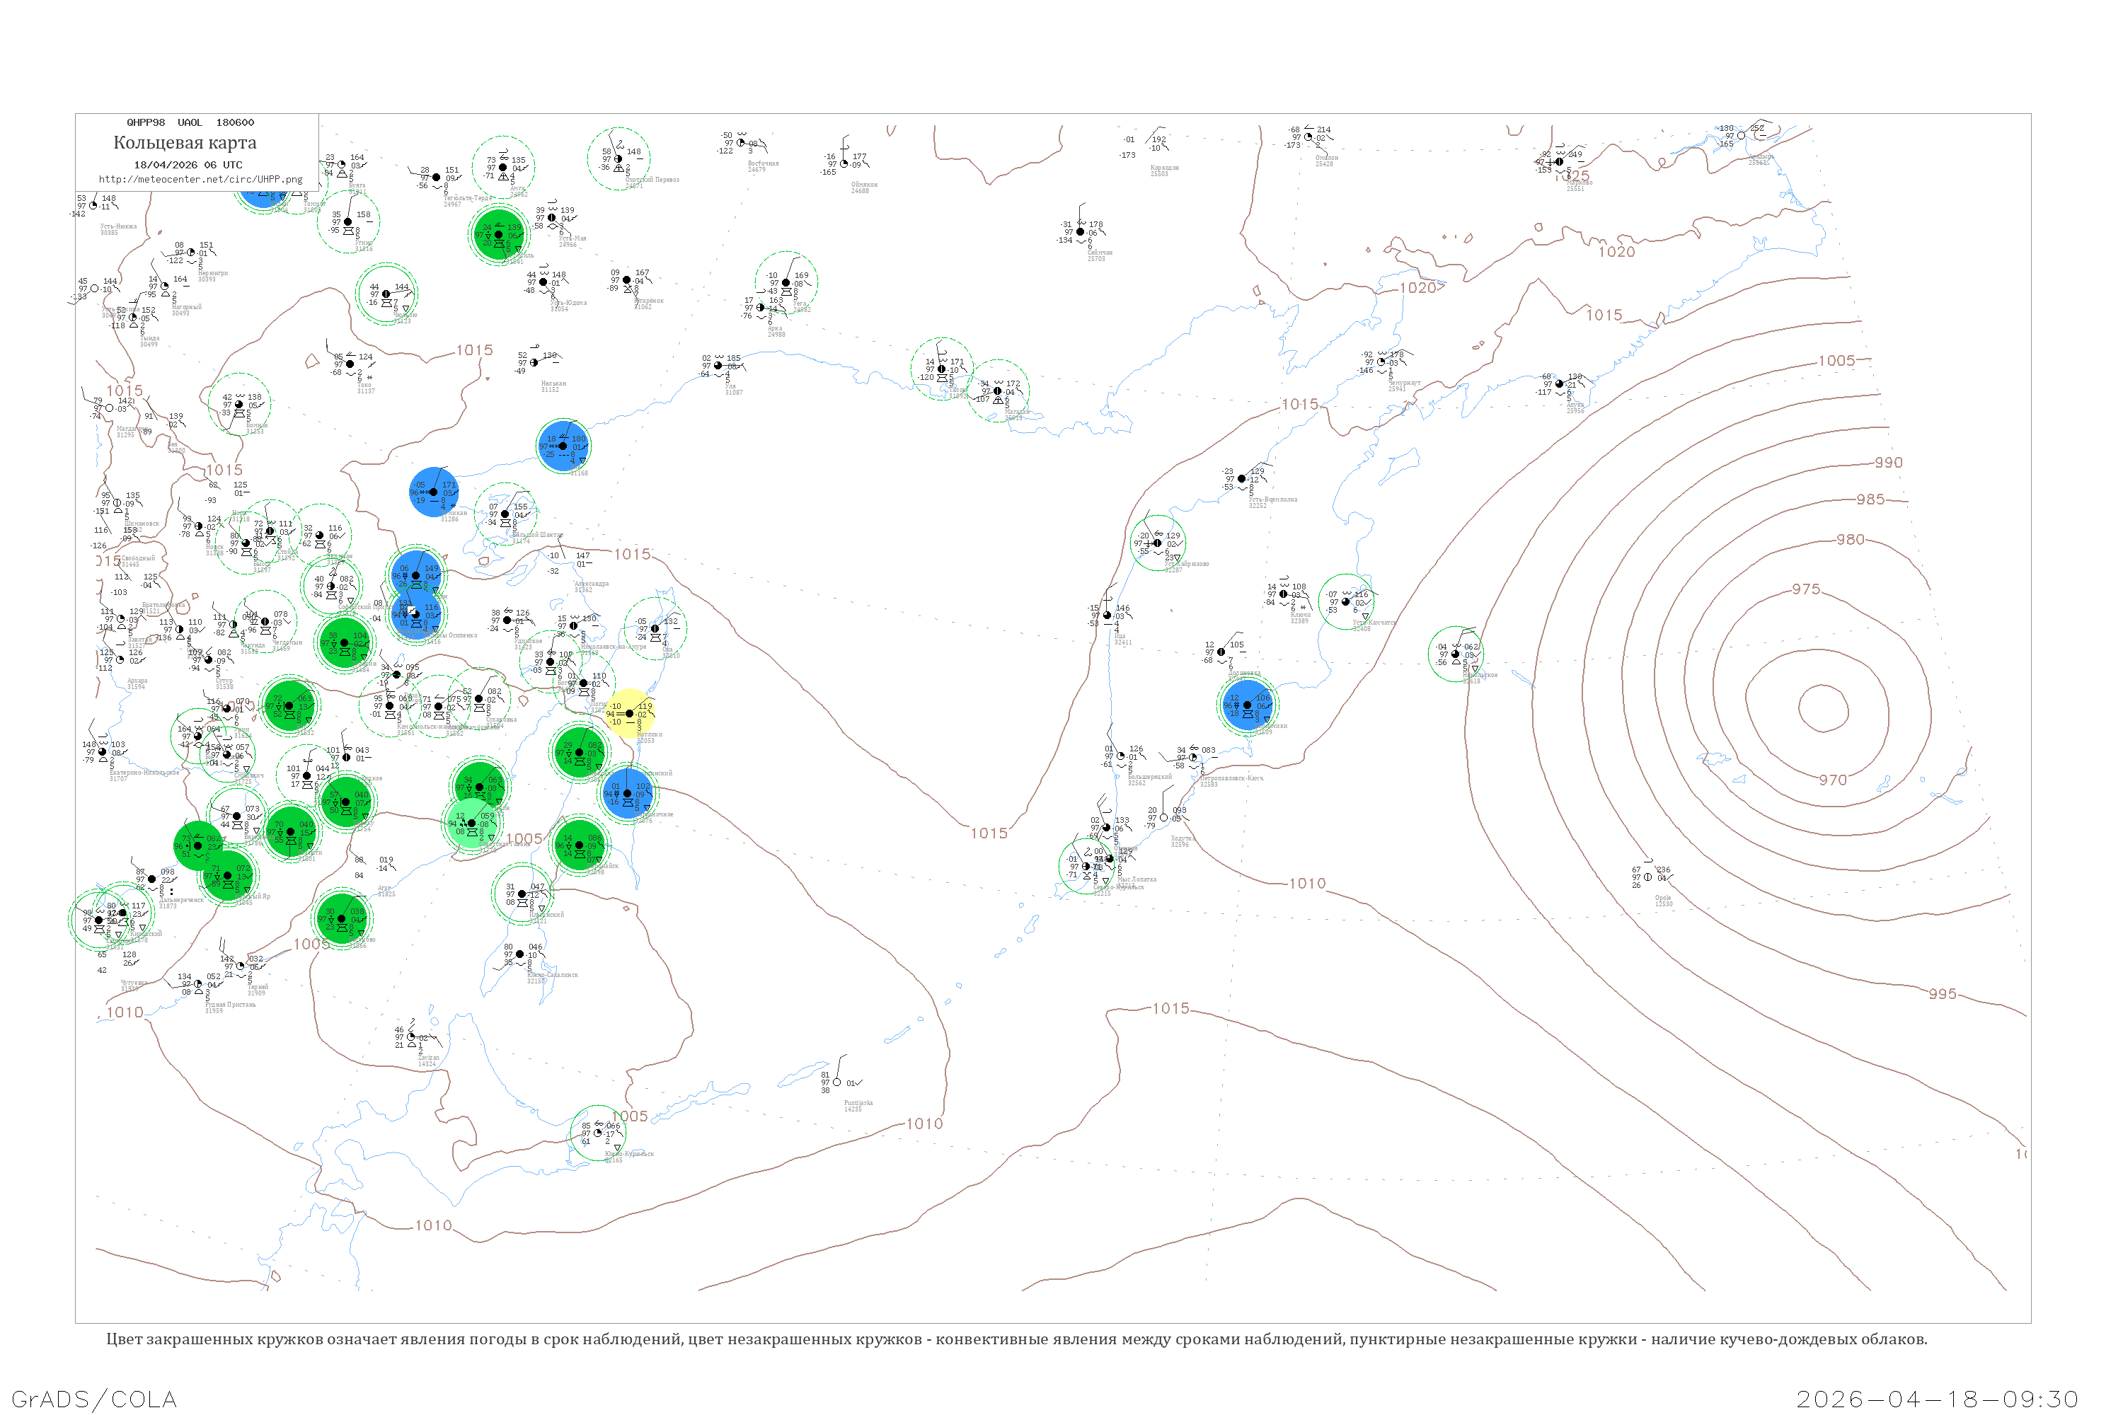Open the meteocenter.net UHPP.png URL

pyautogui.click(x=200, y=180)
